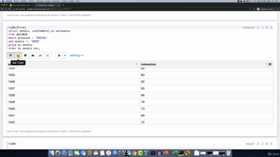Select the Bar Chart visualization
This screenshot has height=157, width=280.
click(x=18, y=55)
